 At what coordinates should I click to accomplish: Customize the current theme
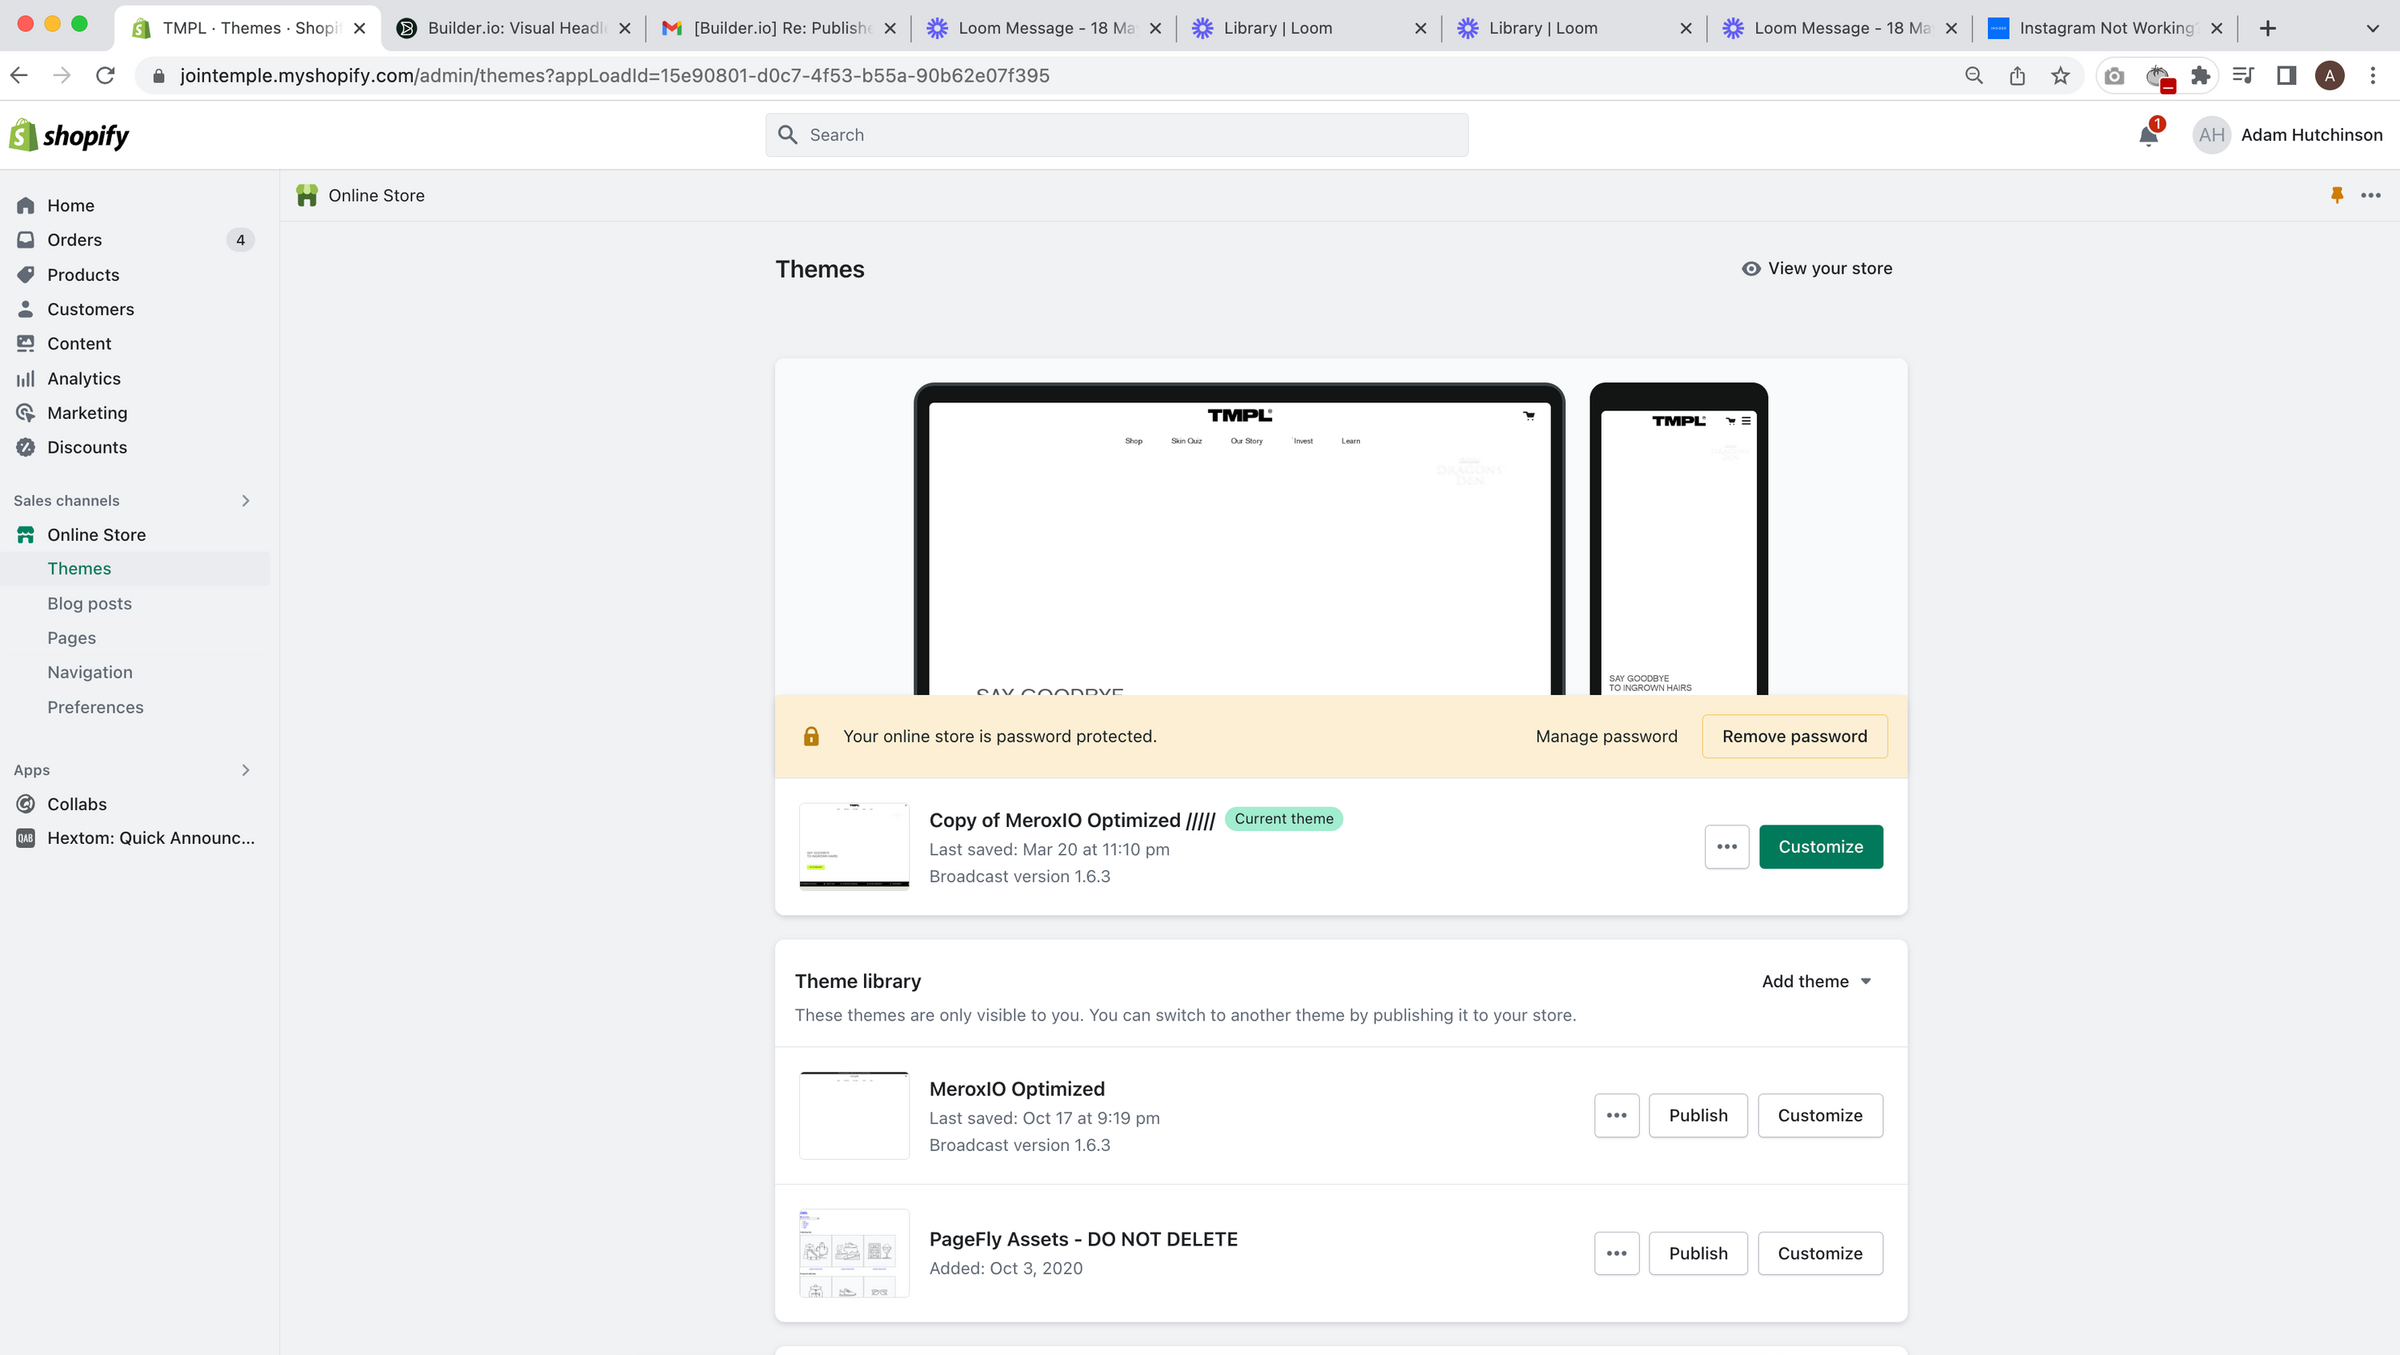(x=1821, y=846)
